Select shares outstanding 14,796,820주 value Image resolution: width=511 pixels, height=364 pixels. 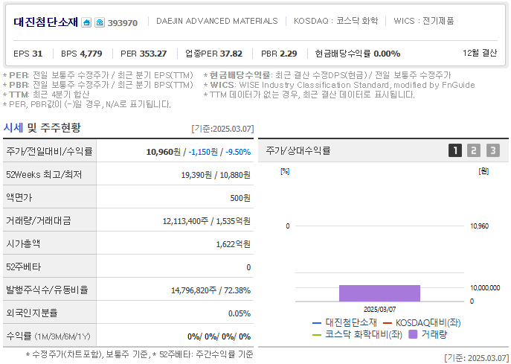pos(194,290)
